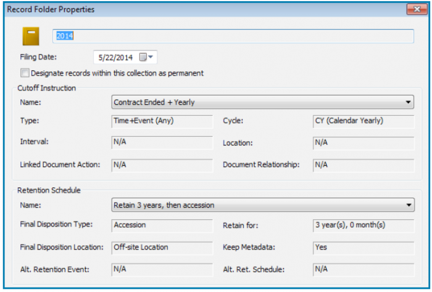This screenshot has height=292, width=432.
Task: Click the Cycle field showing CY (Calendar Yearly)
Action: (x=363, y=121)
